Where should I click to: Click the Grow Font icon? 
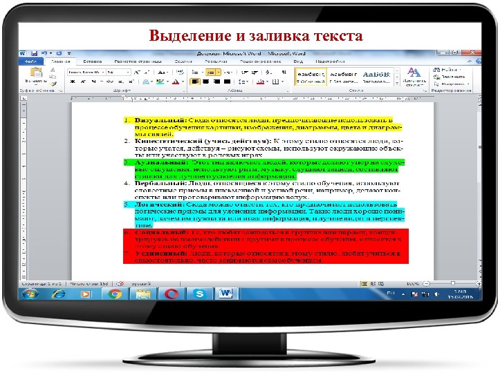[137, 73]
